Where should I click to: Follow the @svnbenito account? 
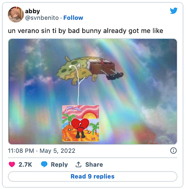coord(73,18)
